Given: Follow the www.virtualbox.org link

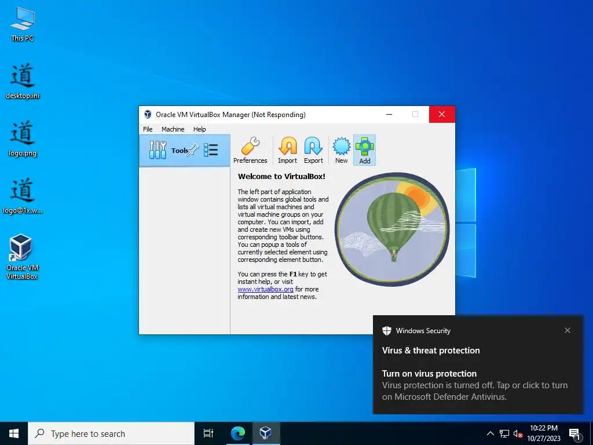Looking at the screenshot, I should click(265, 289).
